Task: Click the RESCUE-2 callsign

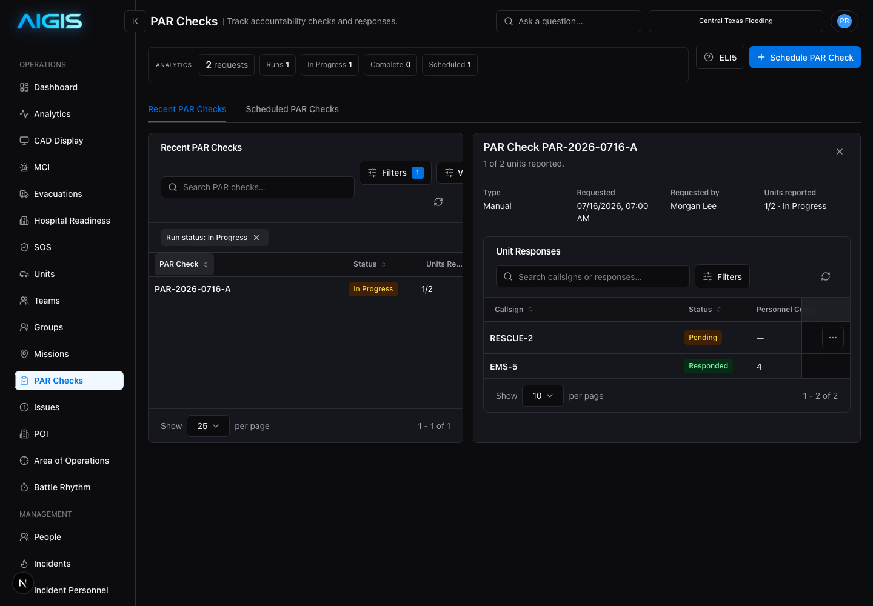Action: [x=511, y=338]
